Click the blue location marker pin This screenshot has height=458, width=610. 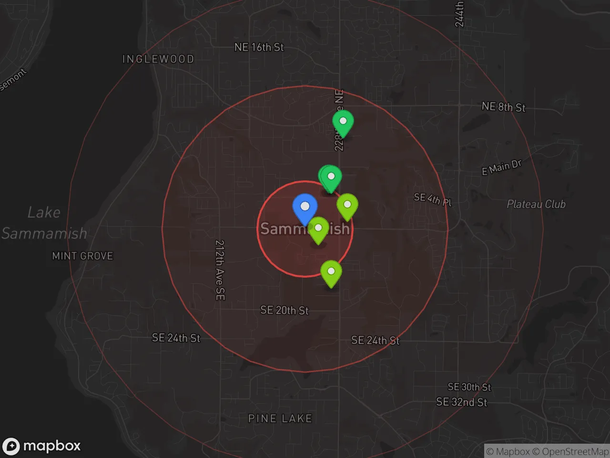tap(305, 208)
